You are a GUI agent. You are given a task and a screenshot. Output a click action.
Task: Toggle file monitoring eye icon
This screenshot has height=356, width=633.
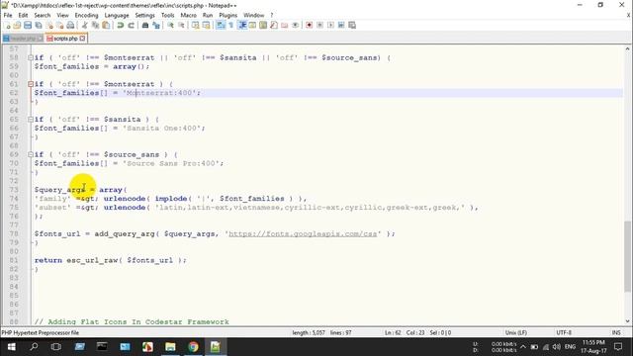tap(295, 25)
